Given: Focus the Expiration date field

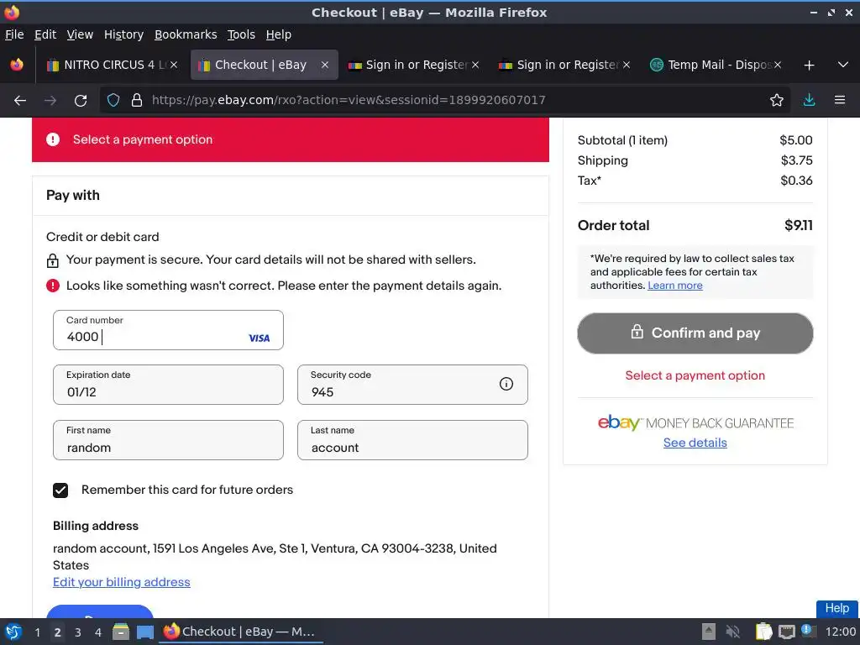Looking at the screenshot, I should click(168, 385).
